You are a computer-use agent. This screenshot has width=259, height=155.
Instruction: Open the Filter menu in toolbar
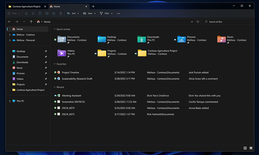pyautogui.click(x=106, y=13)
